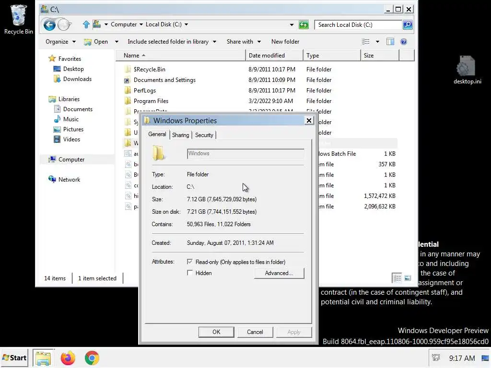This screenshot has width=491, height=368.
Task: Expand the Organize dropdown menu
Action: point(60,42)
